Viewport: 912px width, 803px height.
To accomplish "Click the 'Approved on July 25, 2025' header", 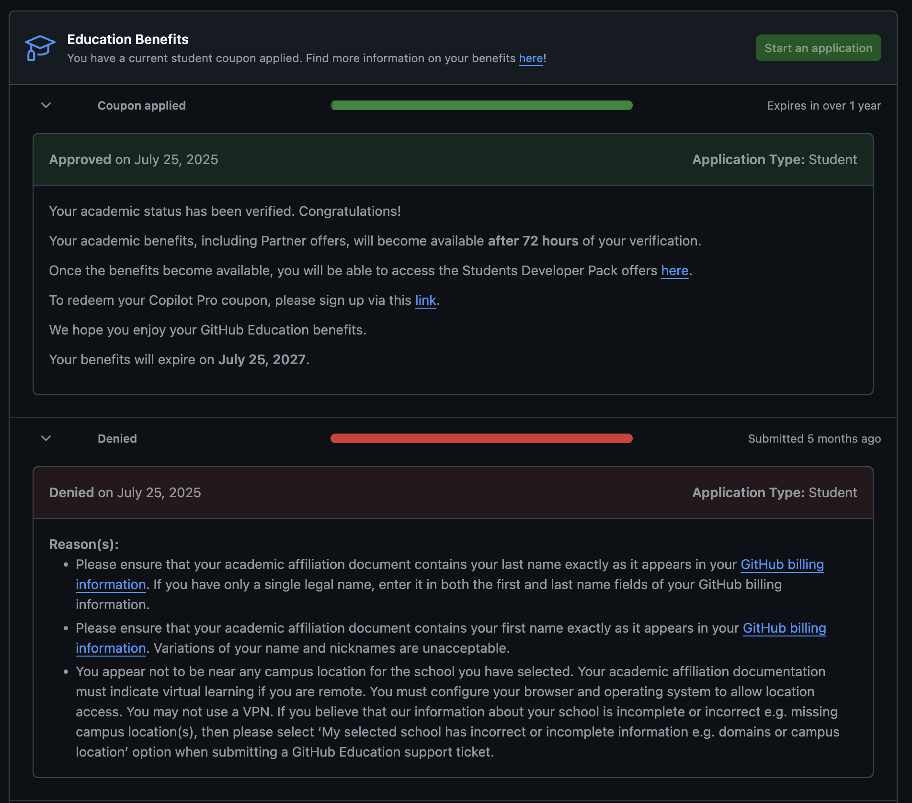I will 134,160.
